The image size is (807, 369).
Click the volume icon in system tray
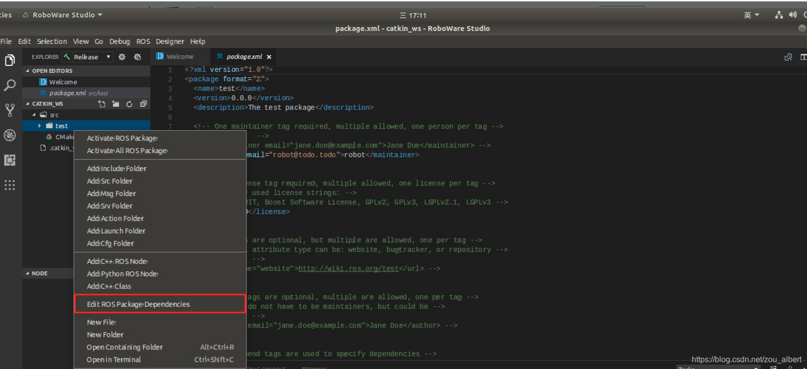click(x=793, y=15)
